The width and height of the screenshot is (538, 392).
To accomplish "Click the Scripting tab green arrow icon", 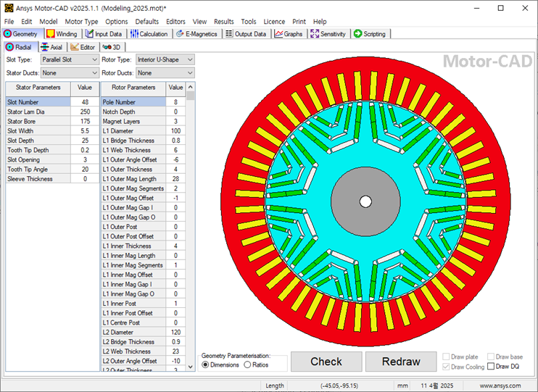I will [x=358, y=33].
